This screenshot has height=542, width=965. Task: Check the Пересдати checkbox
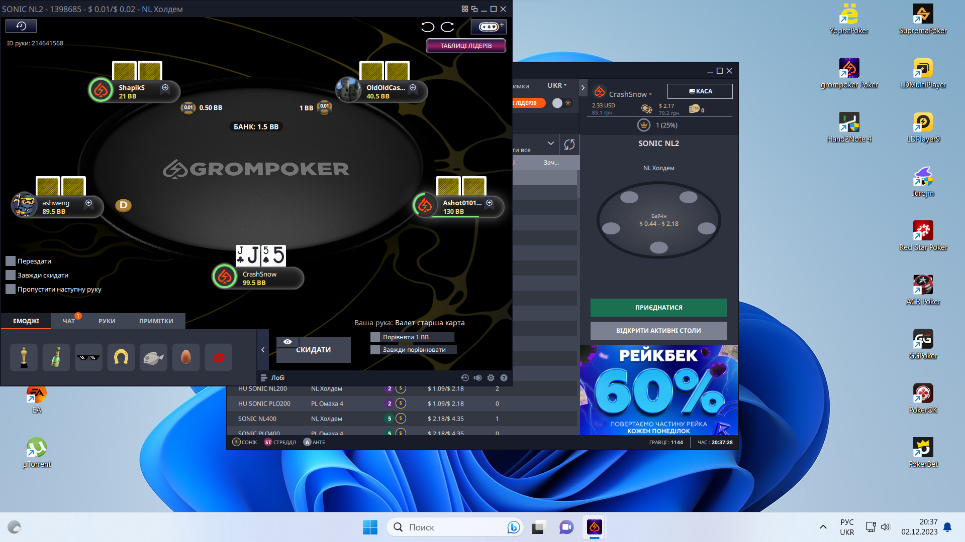click(x=11, y=261)
